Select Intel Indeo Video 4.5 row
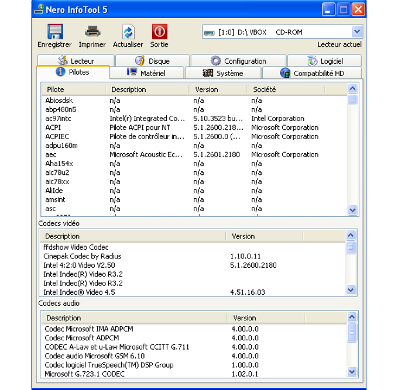Image resolution: width=398 pixels, height=390 pixels. [x=193, y=292]
